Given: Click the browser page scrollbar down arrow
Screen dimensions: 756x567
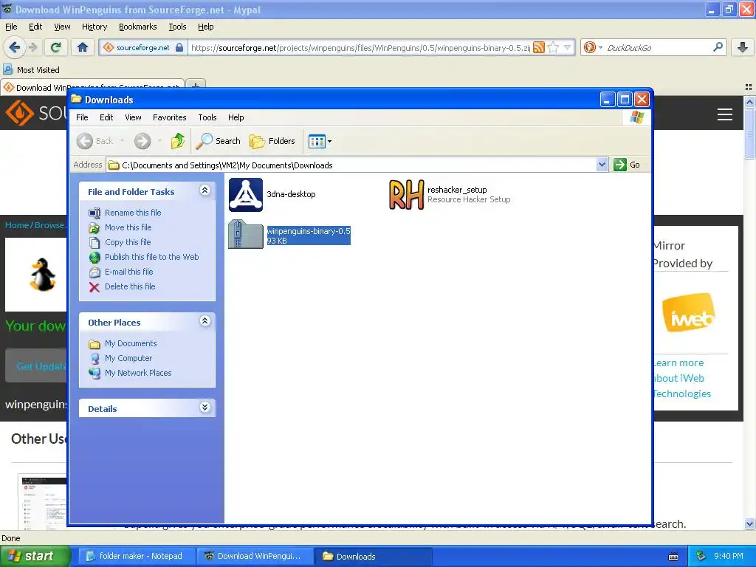Looking at the screenshot, I should [749, 523].
